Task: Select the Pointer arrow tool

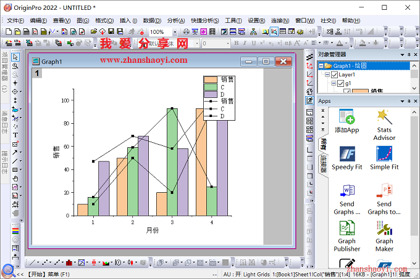Action: point(15,57)
